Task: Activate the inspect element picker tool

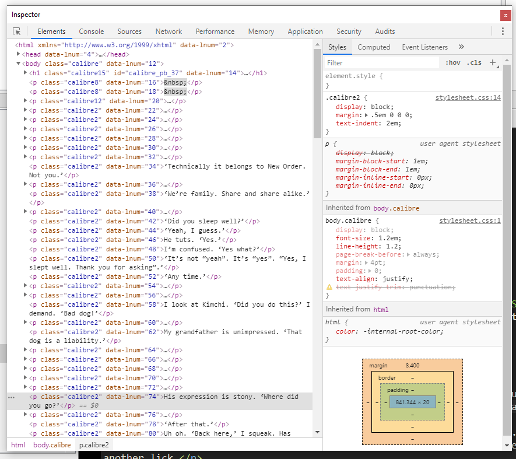Action: [17, 31]
